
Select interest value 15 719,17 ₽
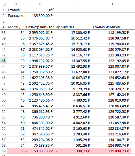[x=73, y=44]
